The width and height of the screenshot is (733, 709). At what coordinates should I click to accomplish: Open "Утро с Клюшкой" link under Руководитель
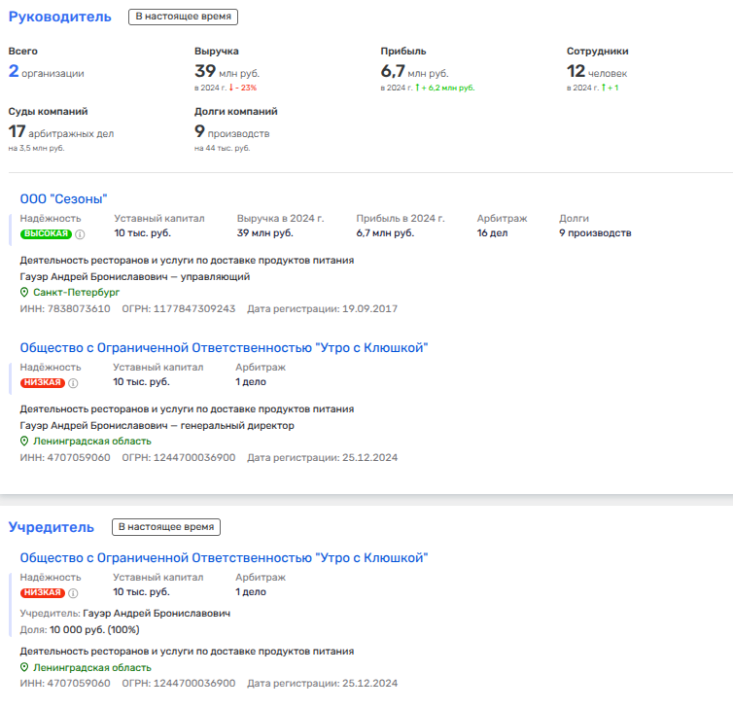pyautogui.click(x=224, y=348)
